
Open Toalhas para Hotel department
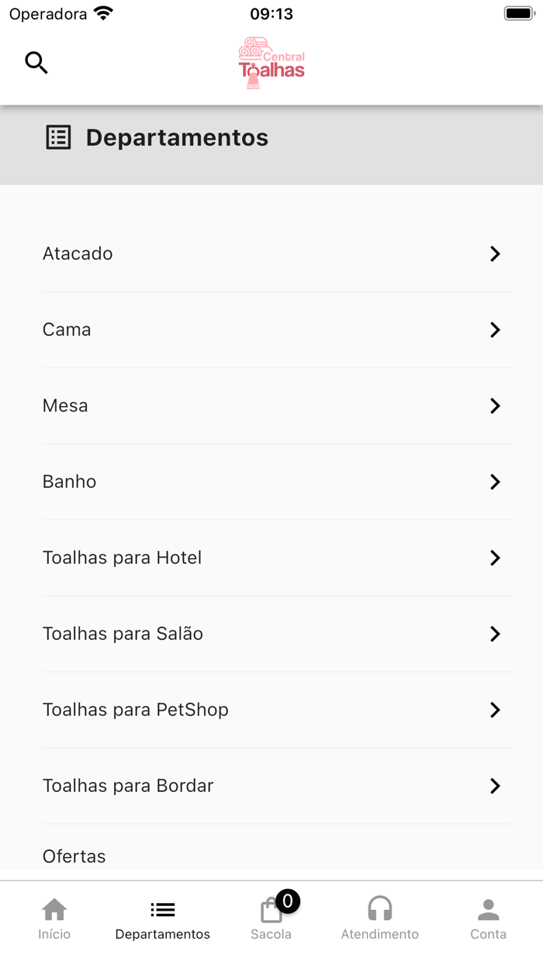click(x=123, y=558)
